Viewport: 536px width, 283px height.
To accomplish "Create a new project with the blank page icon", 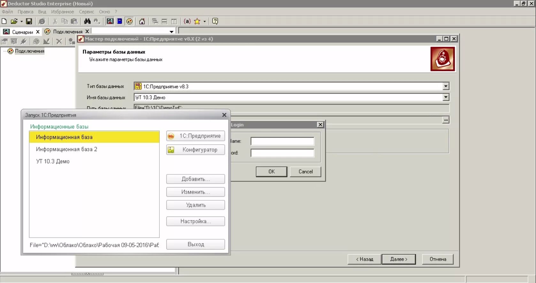I will (x=4, y=21).
